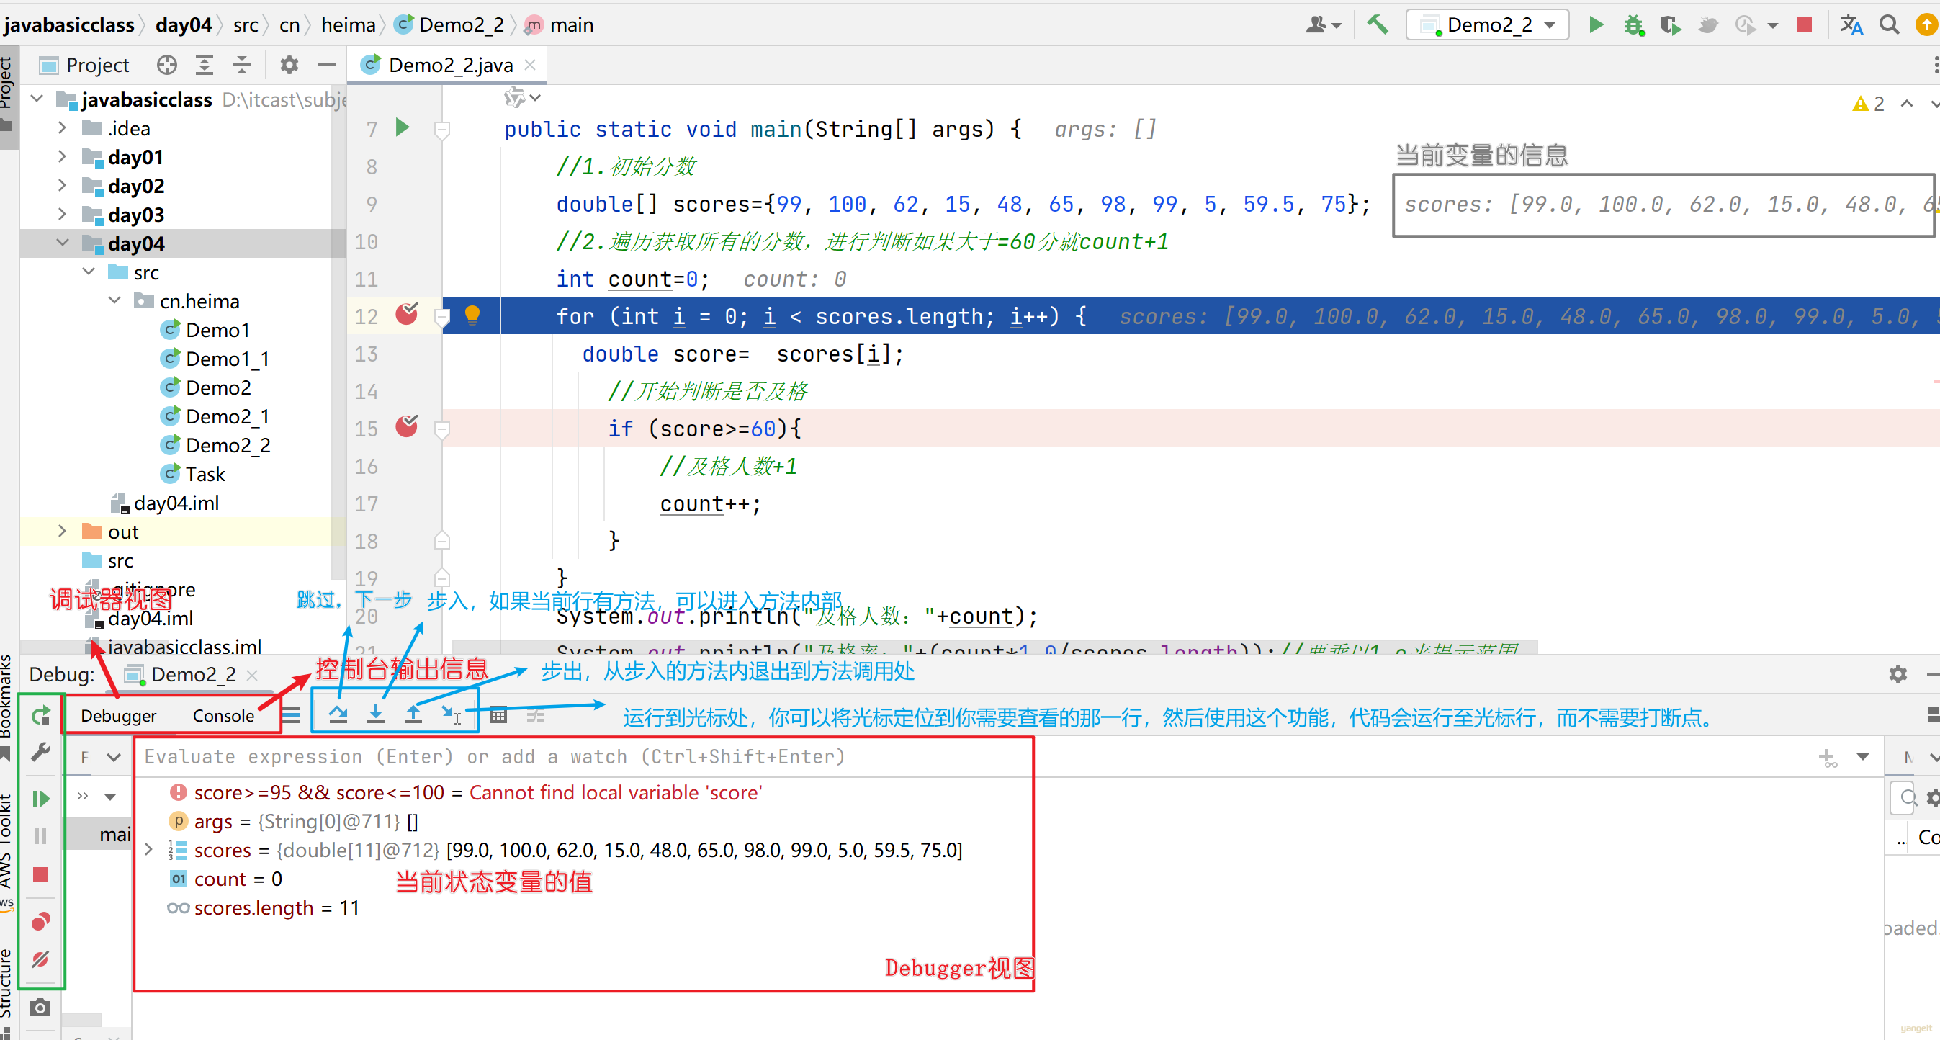Stop the running program from top toolbar
This screenshot has width=1940, height=1040.
tap(1805, 25)
